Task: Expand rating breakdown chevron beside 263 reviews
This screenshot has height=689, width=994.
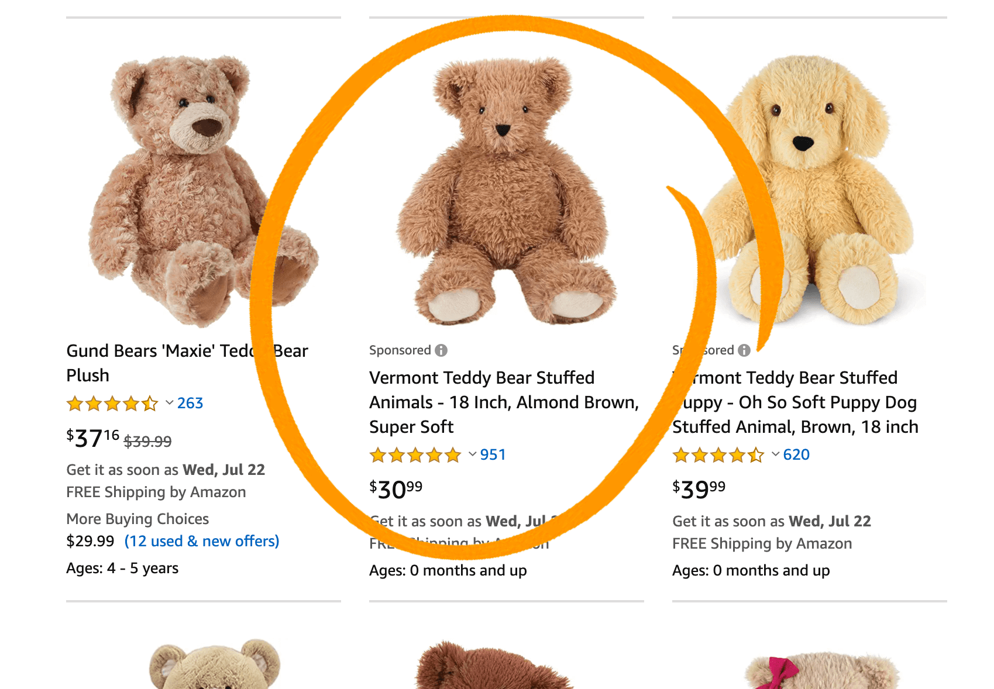Action: coord(169,403)
